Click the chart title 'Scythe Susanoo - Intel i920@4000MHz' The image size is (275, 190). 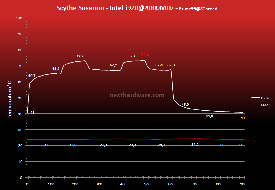click(115, 8)
